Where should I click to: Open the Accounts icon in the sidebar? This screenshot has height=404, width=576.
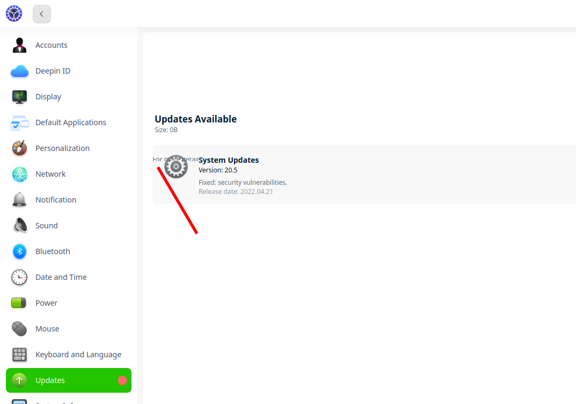(x=19, y=45)
